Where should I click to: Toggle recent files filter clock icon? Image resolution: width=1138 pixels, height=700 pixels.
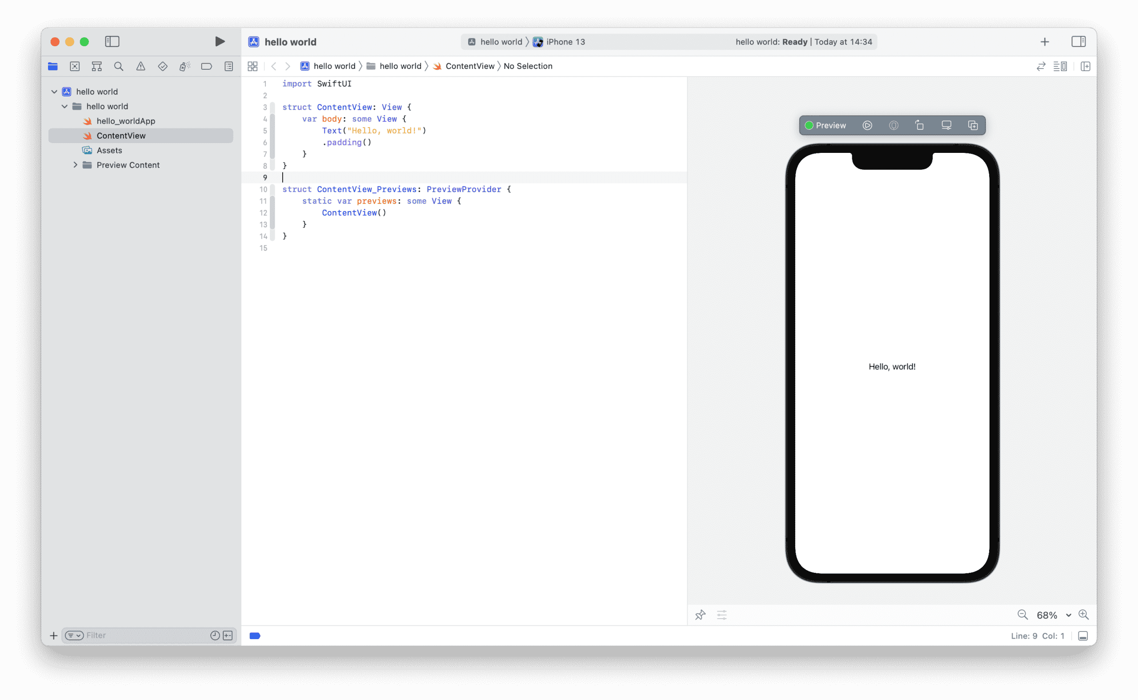pos(215,636)
